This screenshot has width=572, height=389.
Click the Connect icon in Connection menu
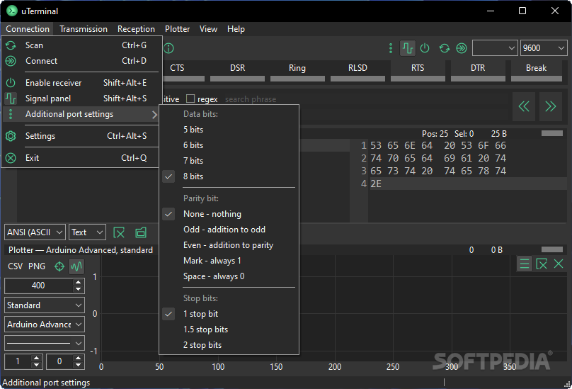tap(11, 61)
